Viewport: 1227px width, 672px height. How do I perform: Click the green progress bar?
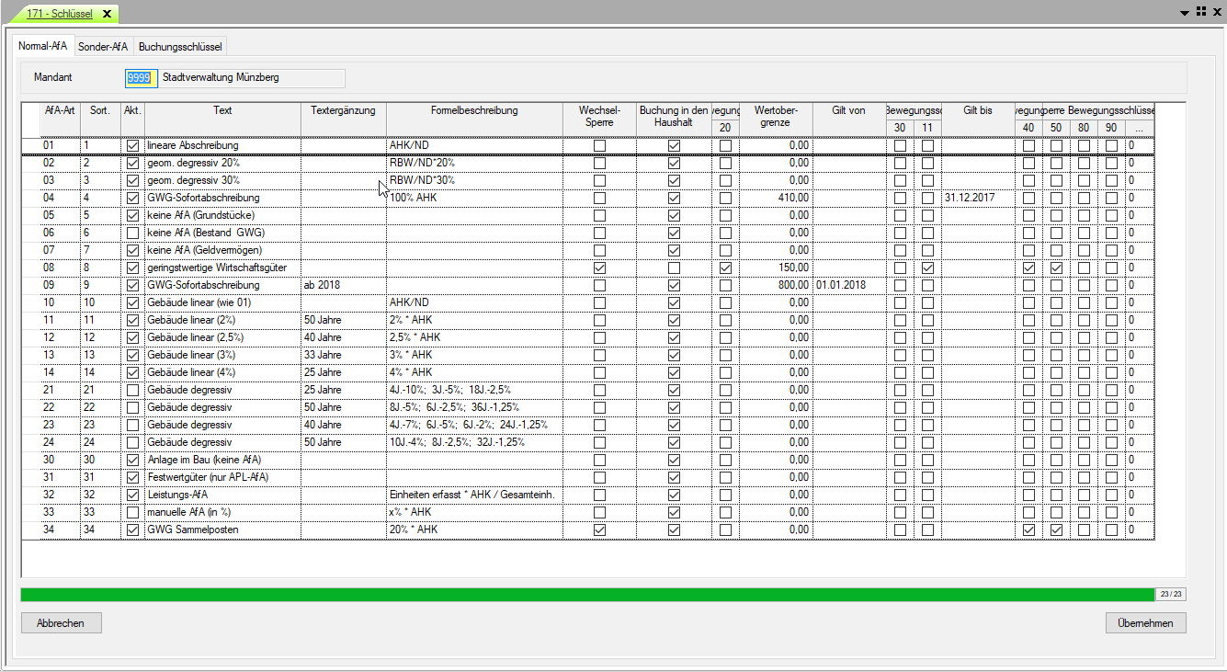click(586, 595)
